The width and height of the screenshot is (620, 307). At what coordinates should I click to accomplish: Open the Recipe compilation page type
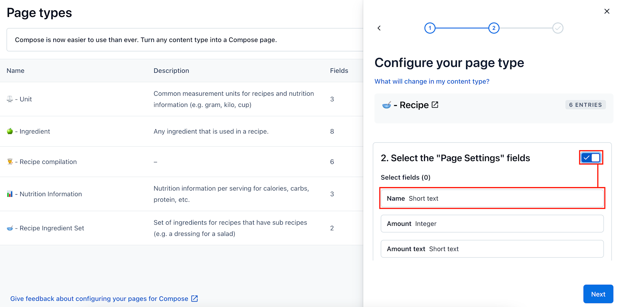181,162
